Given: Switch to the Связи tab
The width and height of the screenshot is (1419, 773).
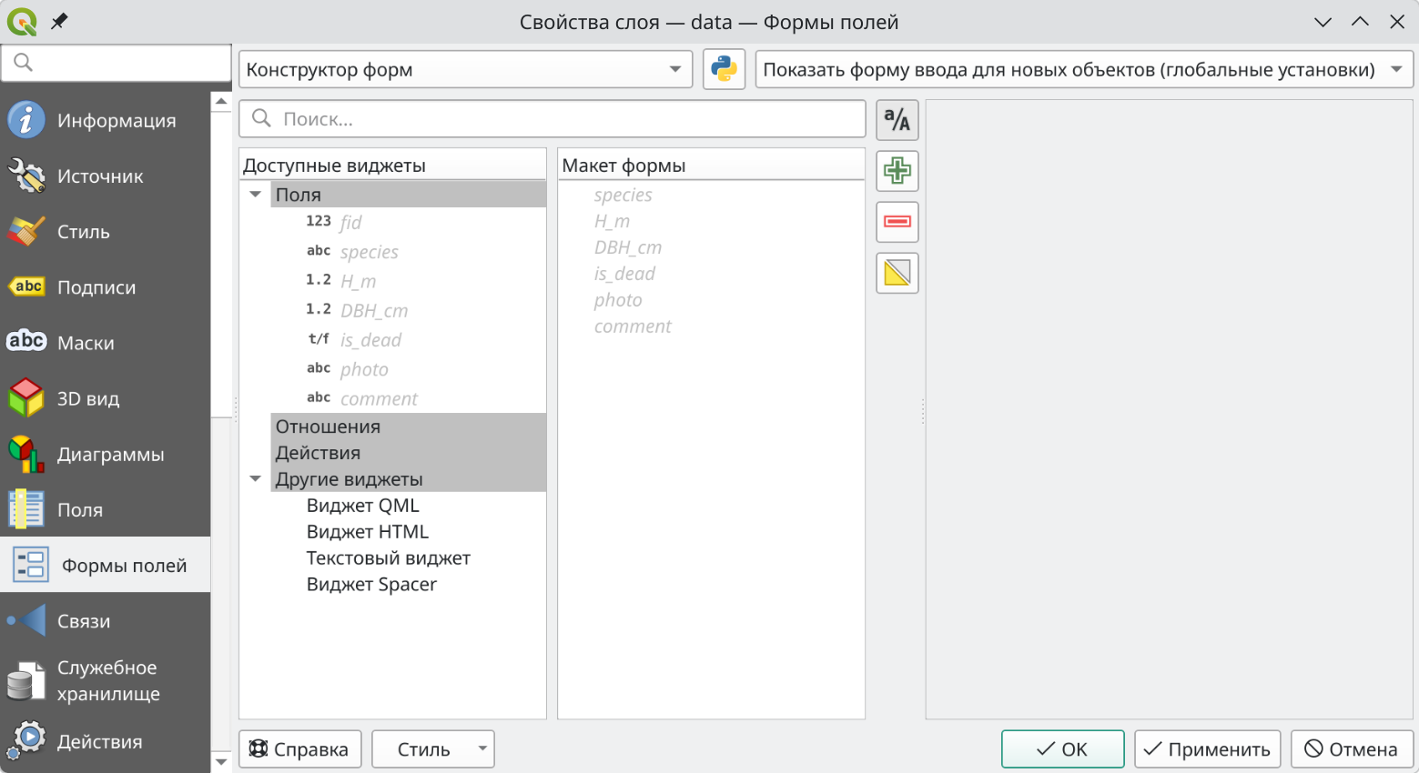Looking at the screenshot, I should point(105,621).
